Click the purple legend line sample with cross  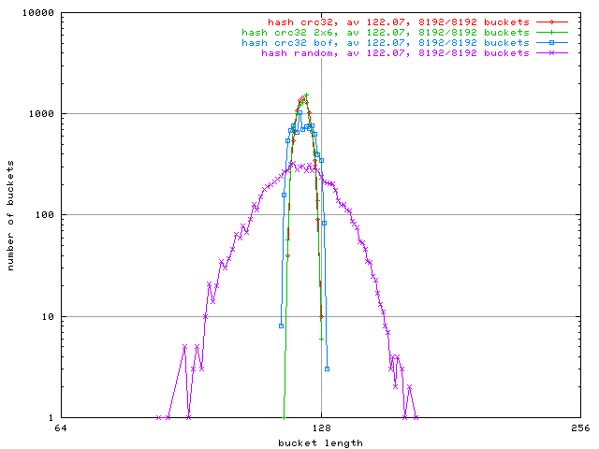tap(551, 53)
